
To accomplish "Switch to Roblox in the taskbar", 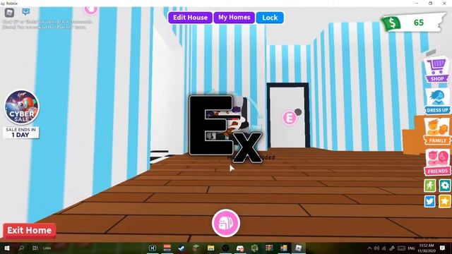I will (298, 248).
